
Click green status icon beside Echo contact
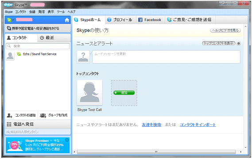[x=19, y=54]
